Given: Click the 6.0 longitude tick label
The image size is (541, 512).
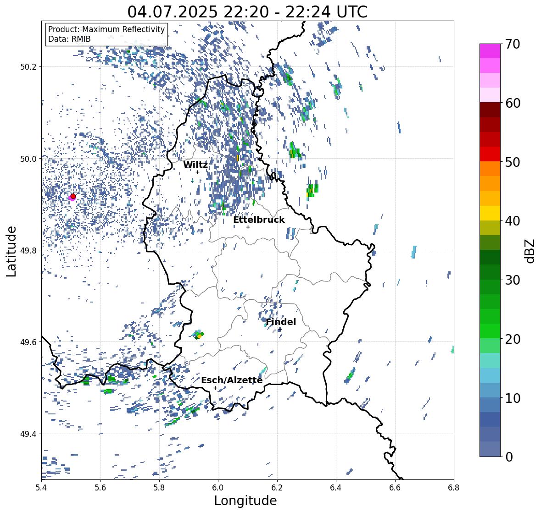Looking at the screenshot, I should coord(218,488).
